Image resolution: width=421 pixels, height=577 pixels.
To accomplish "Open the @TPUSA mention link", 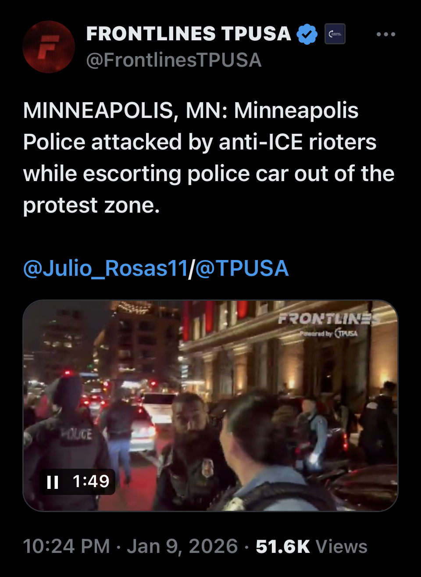I will (x=242, y=268).
